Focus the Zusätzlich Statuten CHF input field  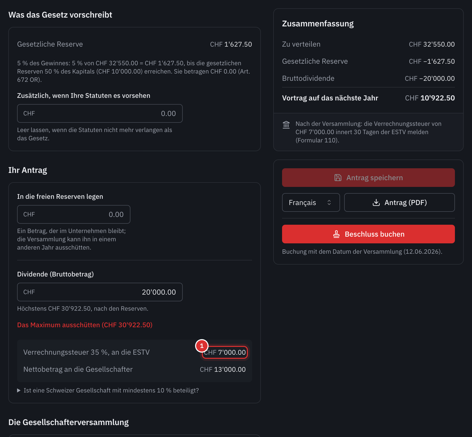[x=100, y=113]
